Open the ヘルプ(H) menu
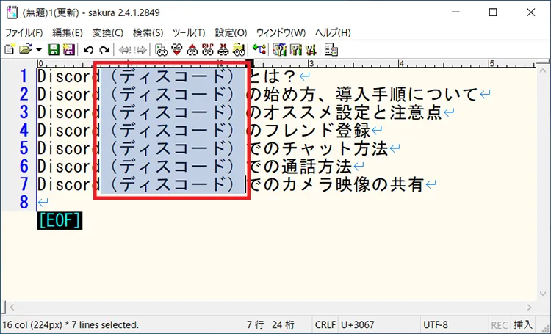 [333, 32]
